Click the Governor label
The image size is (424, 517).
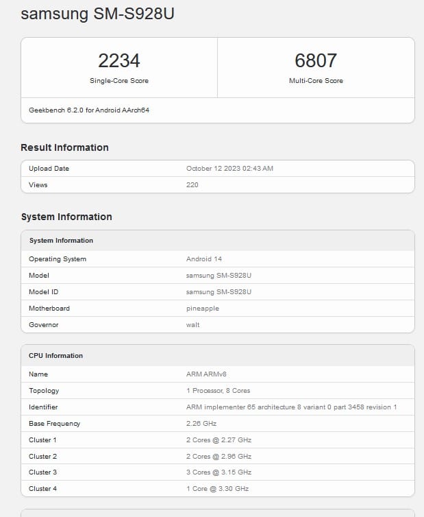(x=43, y=325)
